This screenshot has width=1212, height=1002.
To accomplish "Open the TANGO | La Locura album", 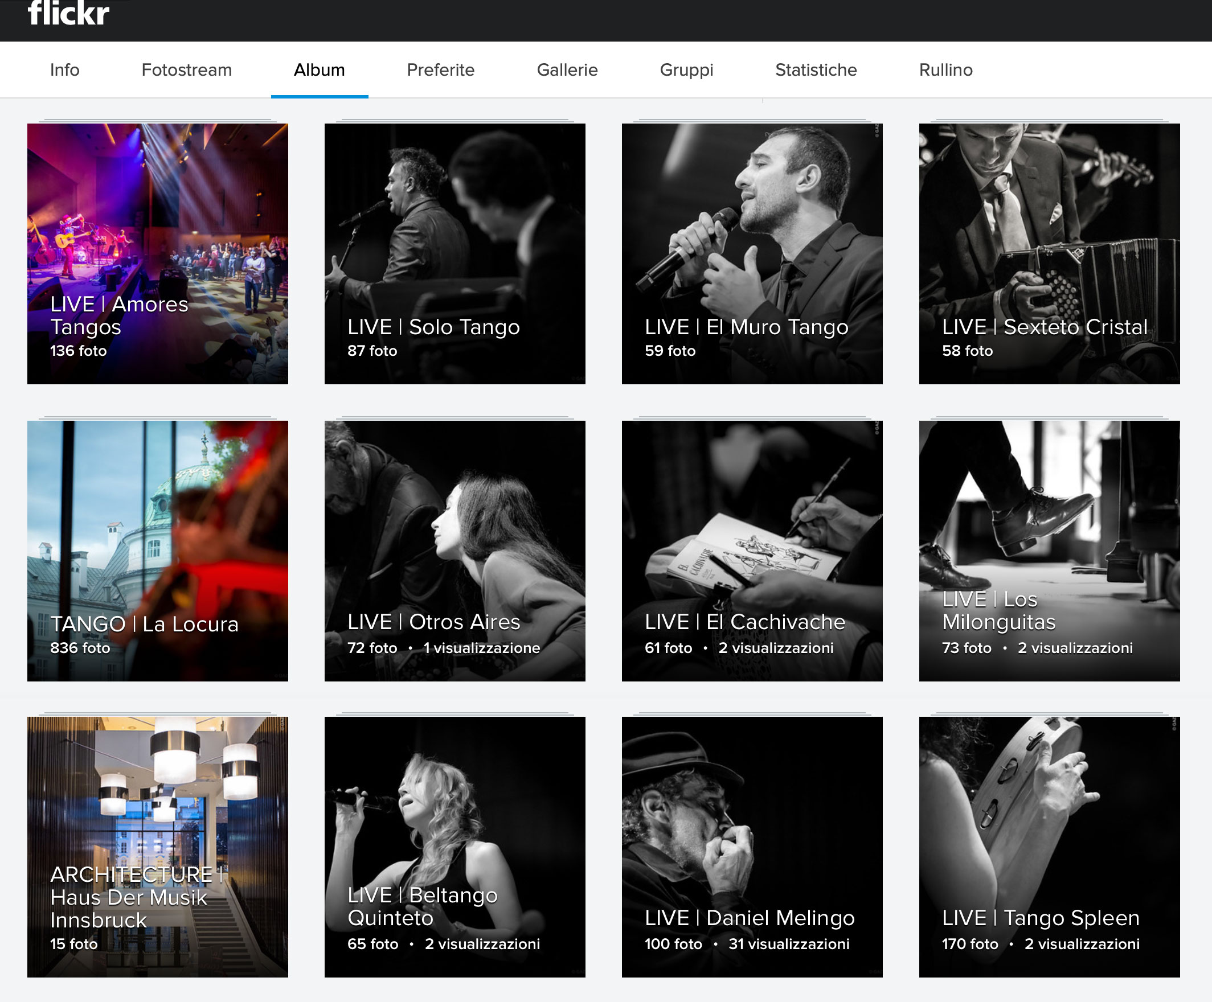I will coord(158,551).
